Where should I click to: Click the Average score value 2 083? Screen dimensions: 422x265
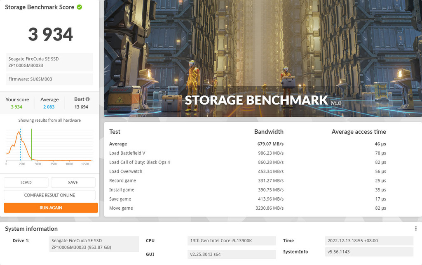click(x=49, y=107)
